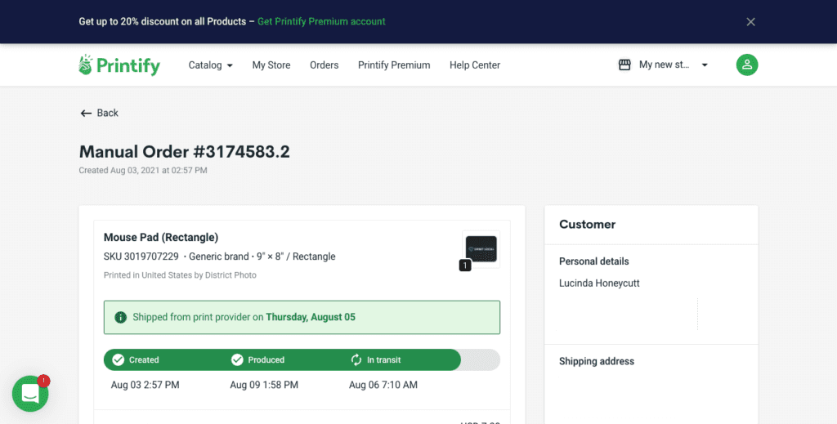
Task: Click the unfilled end of the order progress bar
Action: click(481, 360)
